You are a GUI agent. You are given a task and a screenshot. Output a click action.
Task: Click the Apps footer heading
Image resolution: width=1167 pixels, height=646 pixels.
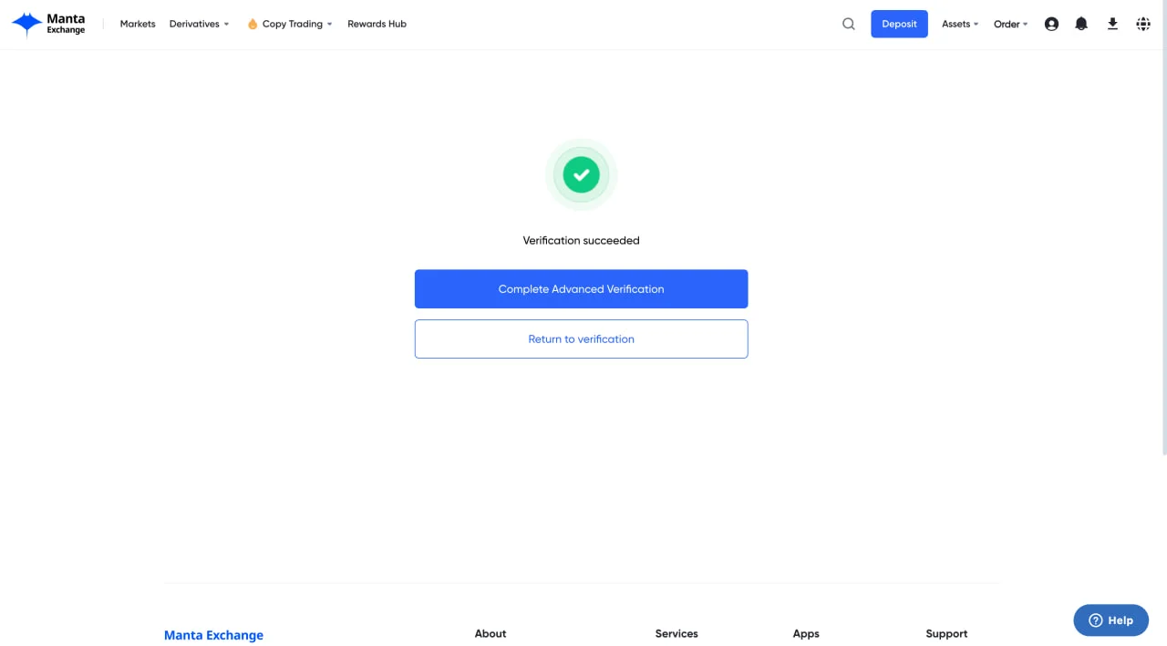click(x=806, y=633)
